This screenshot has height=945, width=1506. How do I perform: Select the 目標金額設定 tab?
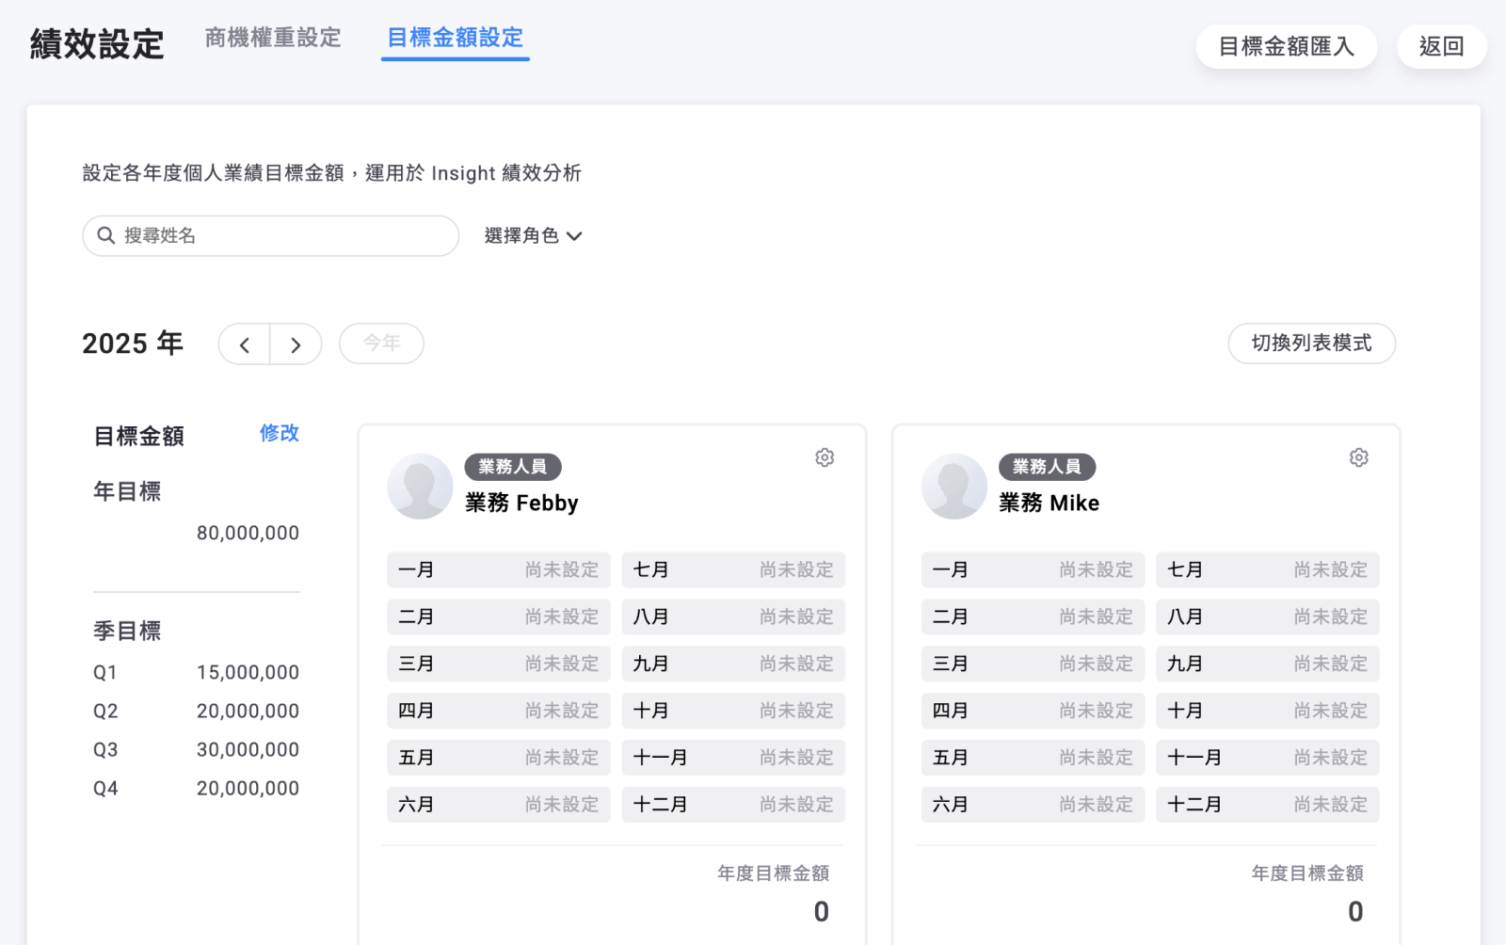point(455,39)
